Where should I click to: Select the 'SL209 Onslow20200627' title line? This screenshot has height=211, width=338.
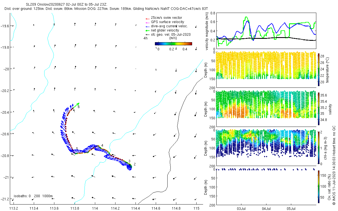click(66, 4)
